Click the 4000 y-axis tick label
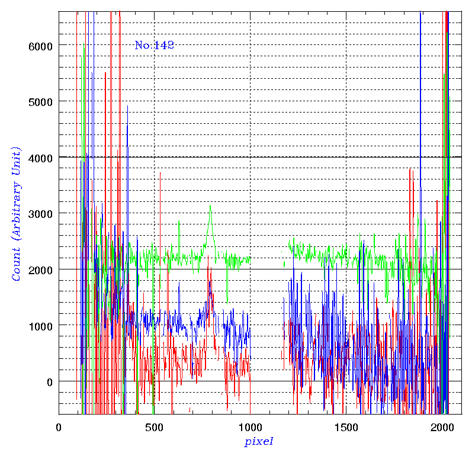Image resolution: width=472 pixels, height=472 pixels. [40, 158]
